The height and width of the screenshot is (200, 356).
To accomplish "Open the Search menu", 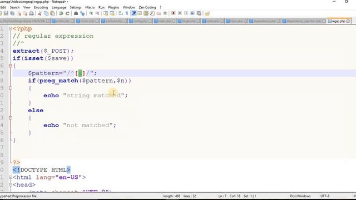I will point(14,7).
